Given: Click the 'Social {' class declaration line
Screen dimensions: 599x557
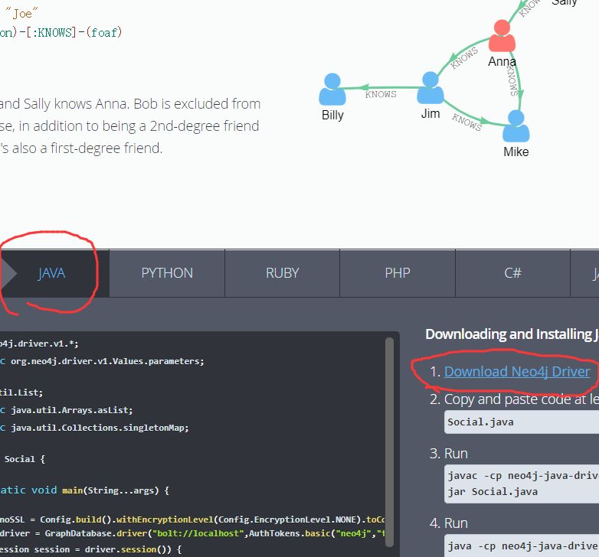Looking at the screenshot, I should point(23,459).
